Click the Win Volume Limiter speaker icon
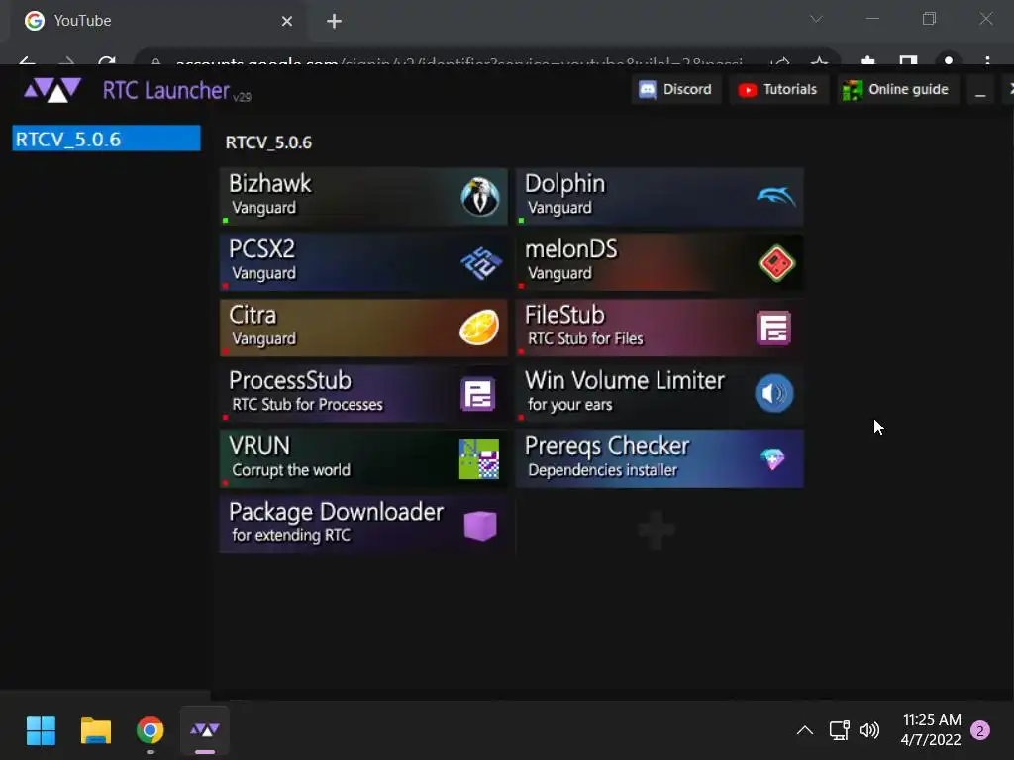 pos(774,393)
